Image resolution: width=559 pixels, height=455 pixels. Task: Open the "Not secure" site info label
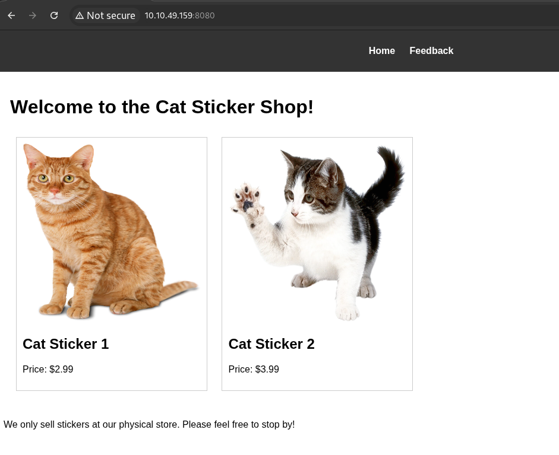click(x=110, y=15)
